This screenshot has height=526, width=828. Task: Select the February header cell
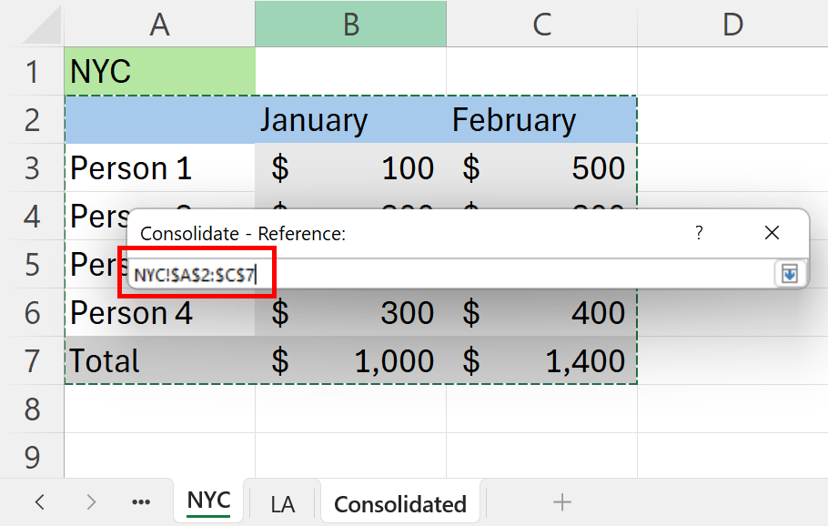[x=541, y=120]
